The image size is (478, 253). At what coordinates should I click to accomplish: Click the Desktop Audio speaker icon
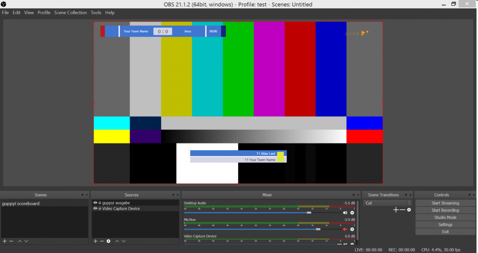[345, 212]
